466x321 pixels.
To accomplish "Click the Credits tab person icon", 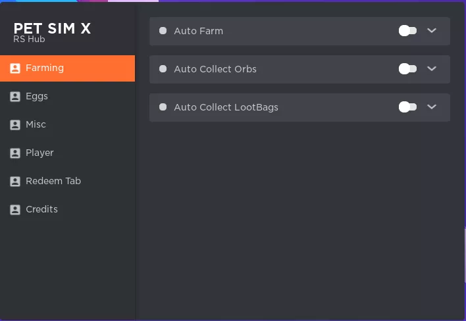I will point(15,210).
